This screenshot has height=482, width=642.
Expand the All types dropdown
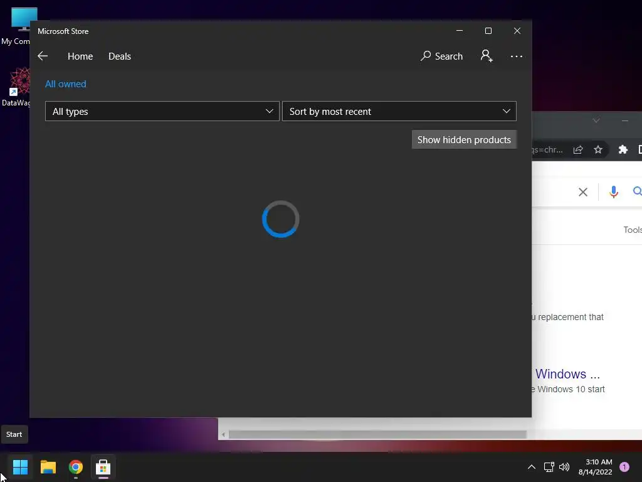click(x=162, y=111)
